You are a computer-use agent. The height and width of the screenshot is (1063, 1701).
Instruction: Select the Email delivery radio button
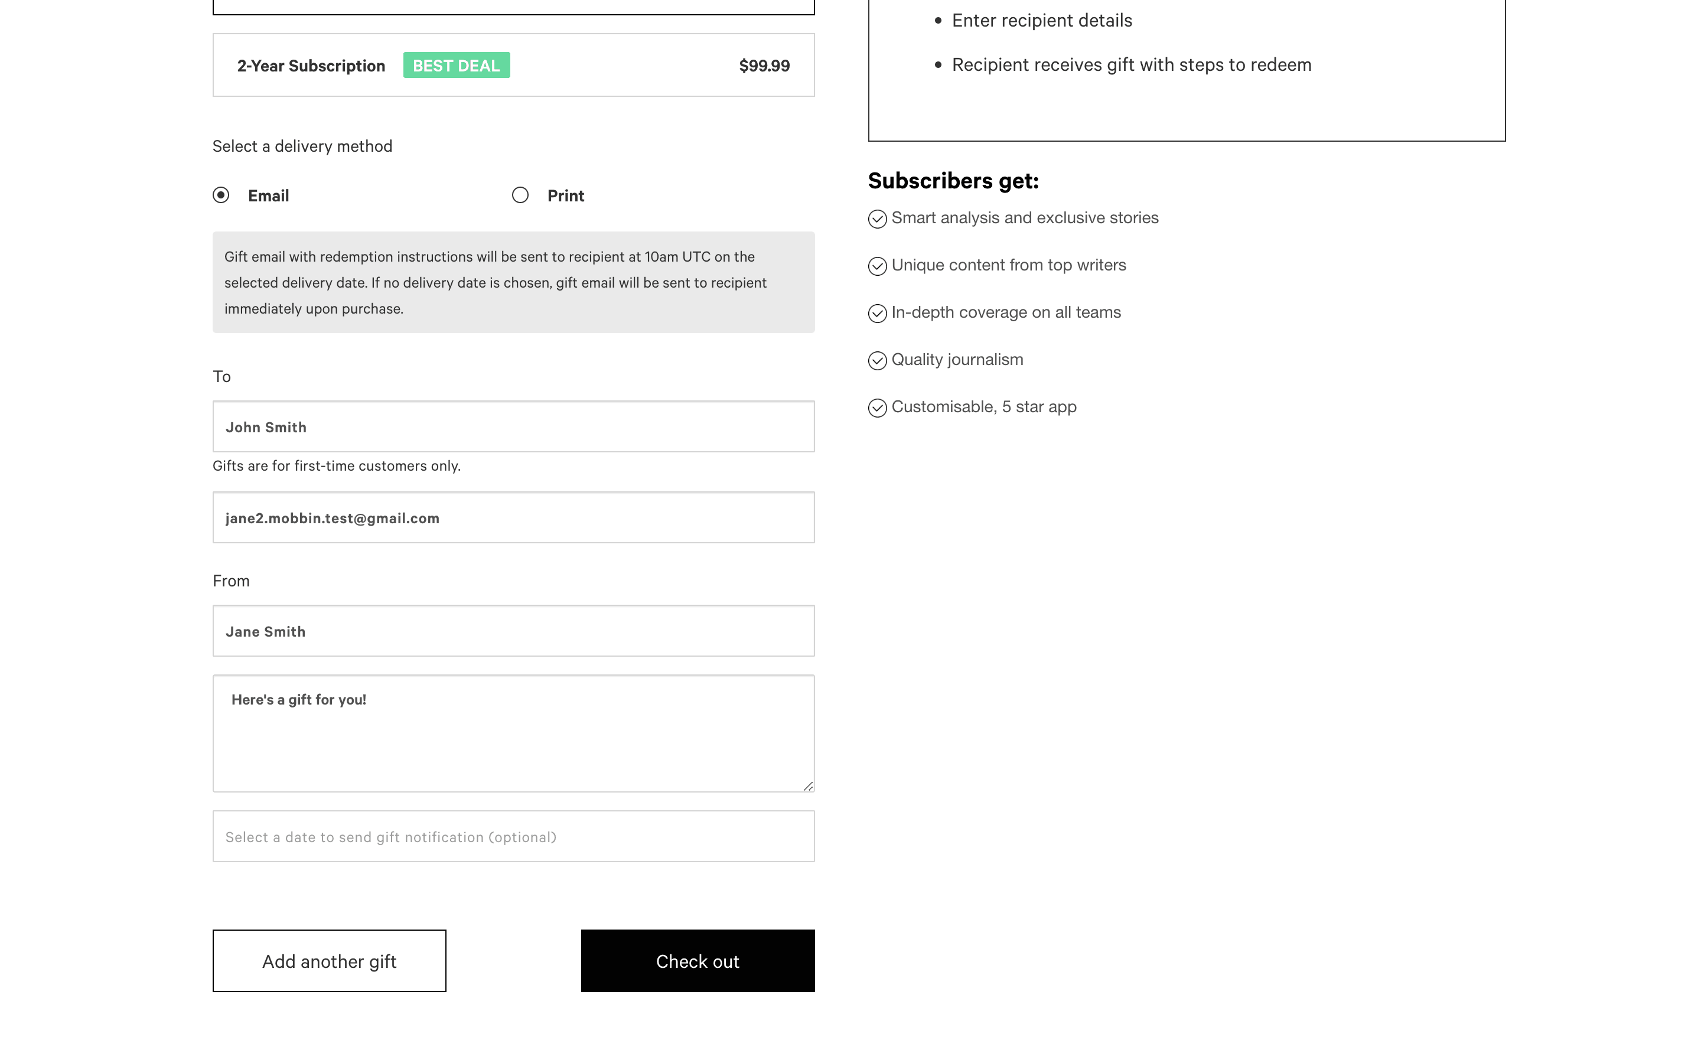pyautogui.click(x=221, y=195)
